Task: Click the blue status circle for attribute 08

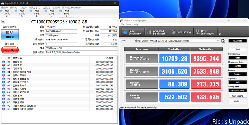Action: [x=3, y=86]
